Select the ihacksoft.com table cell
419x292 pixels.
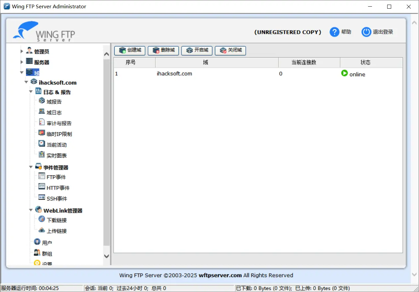pos(175,74)
